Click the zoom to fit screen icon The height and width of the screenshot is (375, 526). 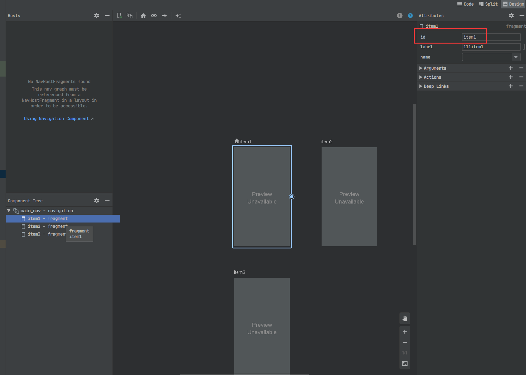404,363
